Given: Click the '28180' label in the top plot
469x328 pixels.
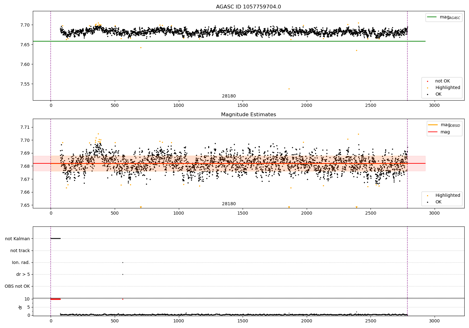Looking at the screenshot, I should (x=229, y=96).
